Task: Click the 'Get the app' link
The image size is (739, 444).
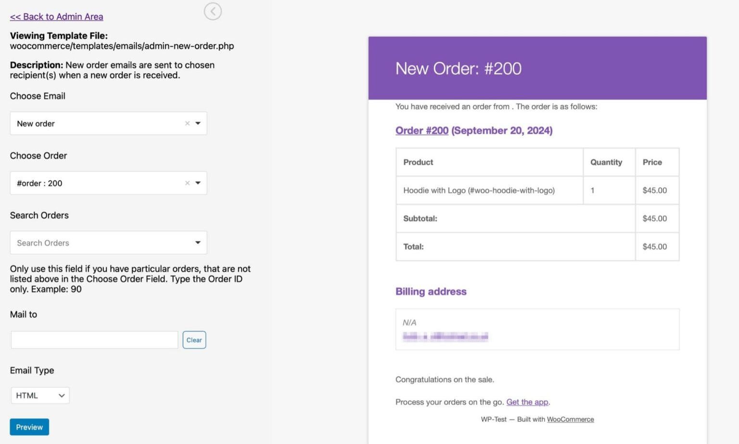Action: point(527,402)
